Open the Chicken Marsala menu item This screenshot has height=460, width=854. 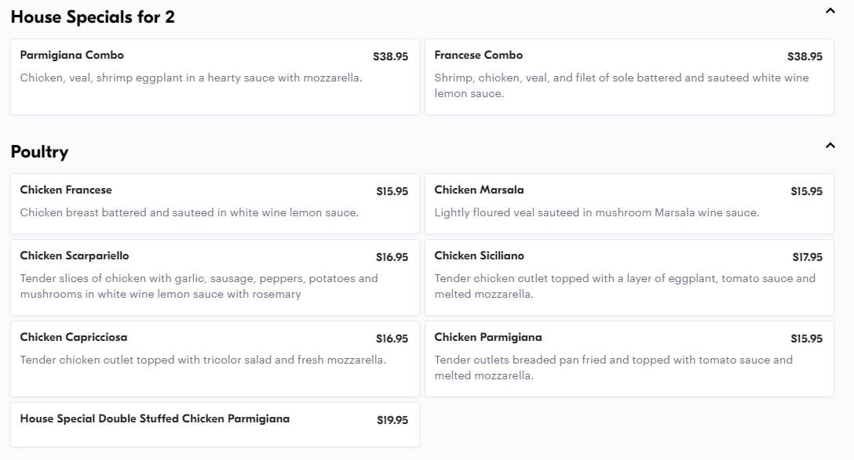(629, 204)
